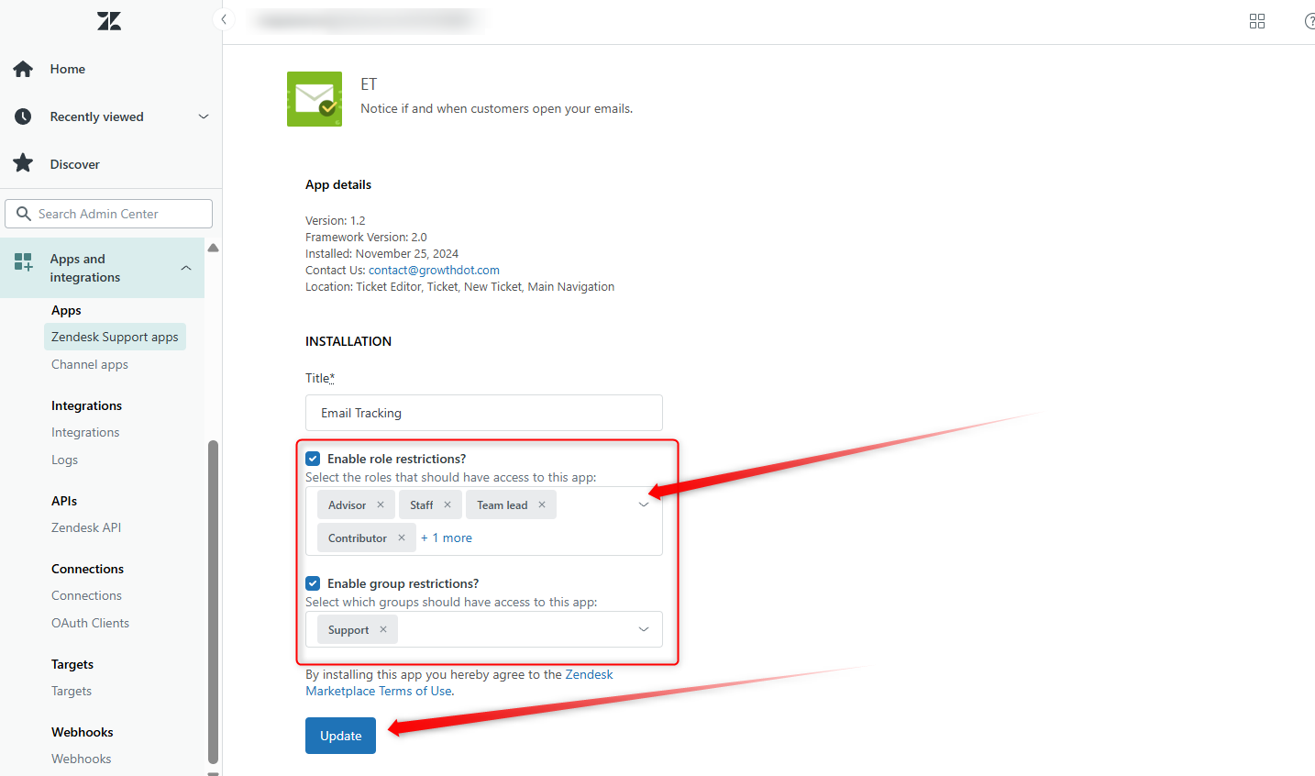
Task: Click the 'Framework Version: 2.0' text
Action: [366, 237]
